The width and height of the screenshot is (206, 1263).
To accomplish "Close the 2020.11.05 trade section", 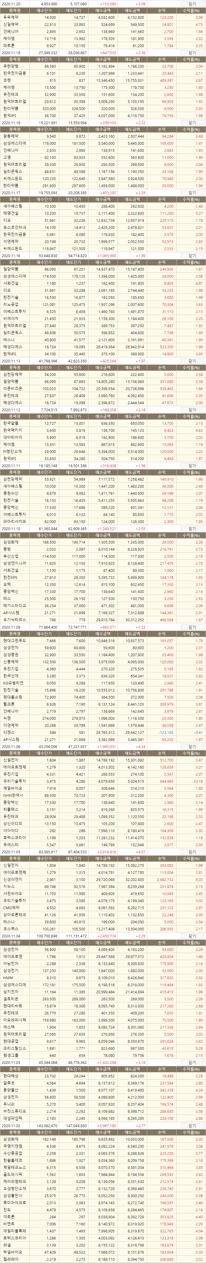I will 192,852.
